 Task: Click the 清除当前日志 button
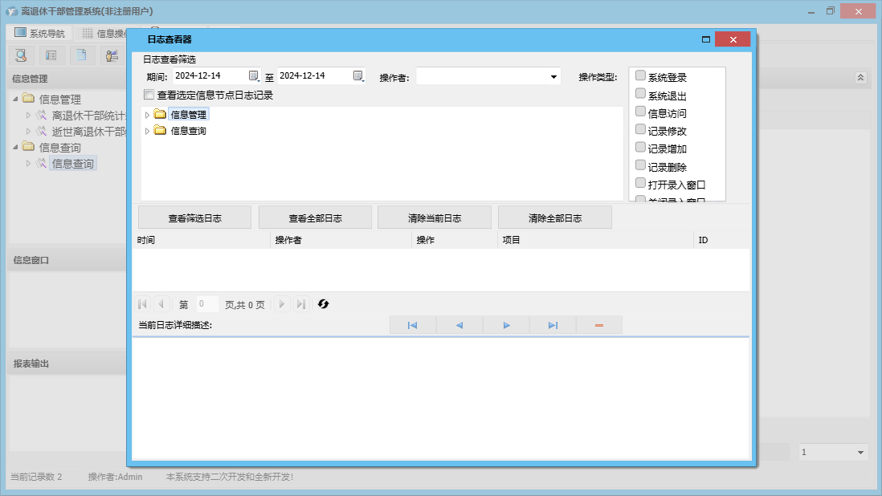[435, 218]
